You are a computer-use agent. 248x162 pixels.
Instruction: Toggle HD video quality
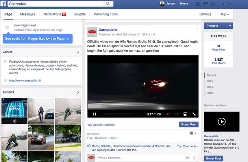(176, 114)
